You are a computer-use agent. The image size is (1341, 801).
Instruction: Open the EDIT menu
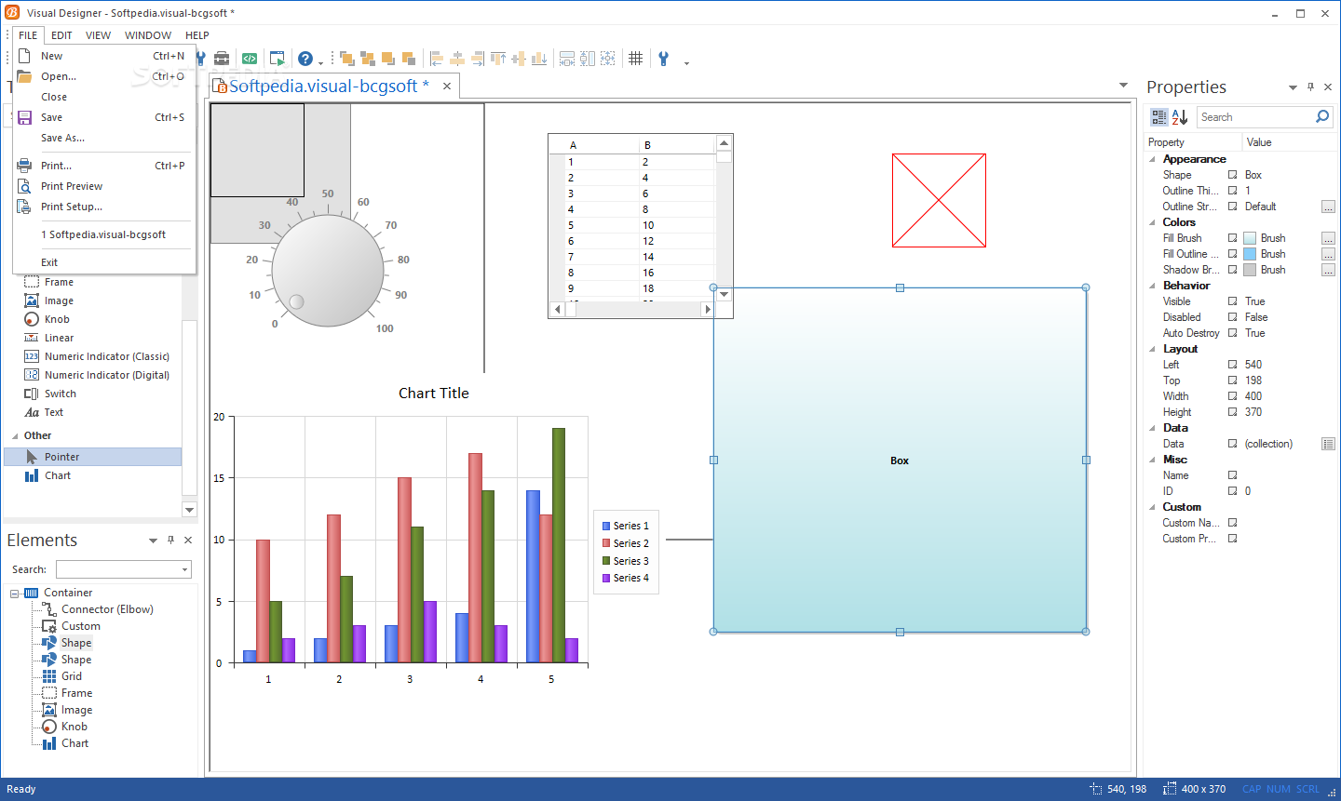(61, 35)
